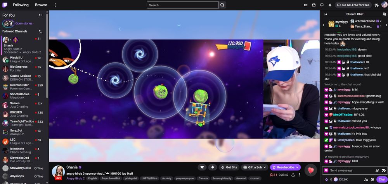
Task: Select the LGBTQIAPlus tag
Action: (149, 178)
